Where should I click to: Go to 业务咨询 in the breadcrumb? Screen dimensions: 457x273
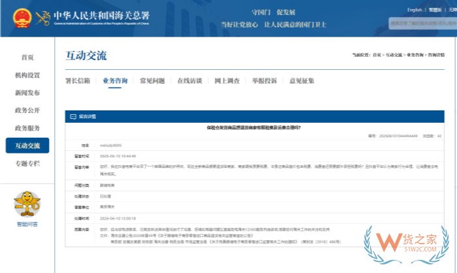(x=415, y=55)
